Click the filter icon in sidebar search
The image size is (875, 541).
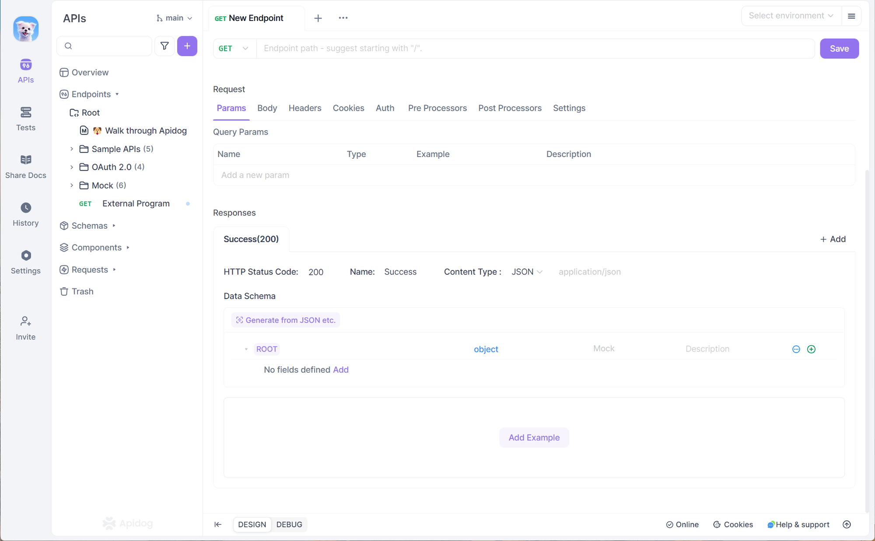coord(164,46)
